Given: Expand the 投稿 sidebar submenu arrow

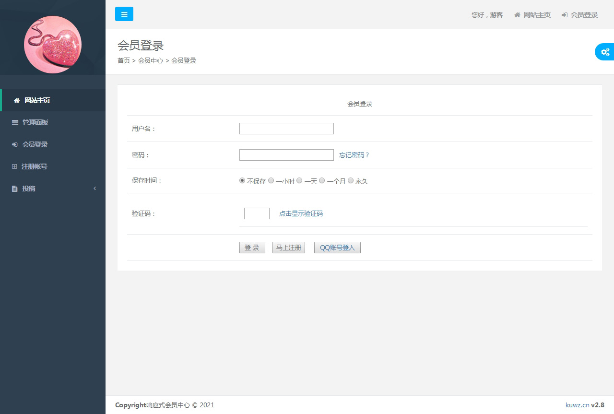Looking at the screenshot, I should coord(94,189).
